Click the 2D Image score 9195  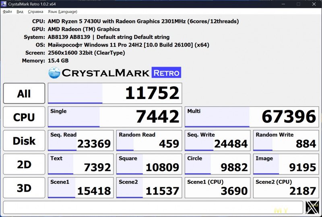[286, 164]
